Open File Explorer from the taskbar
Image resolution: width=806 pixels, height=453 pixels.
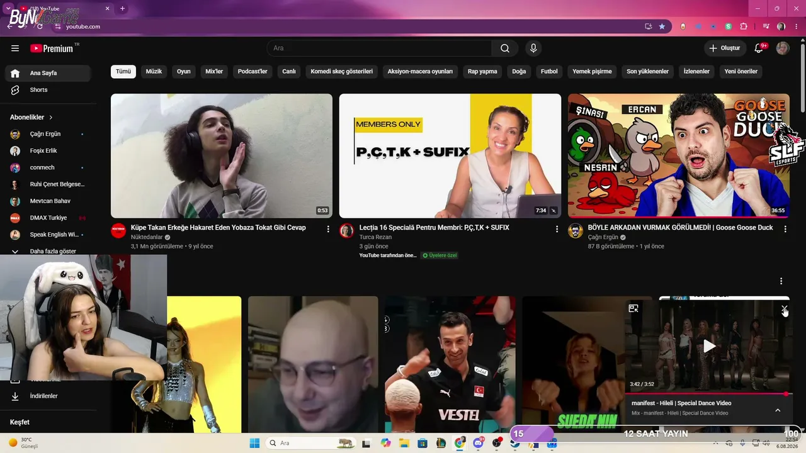pos(404,443)
